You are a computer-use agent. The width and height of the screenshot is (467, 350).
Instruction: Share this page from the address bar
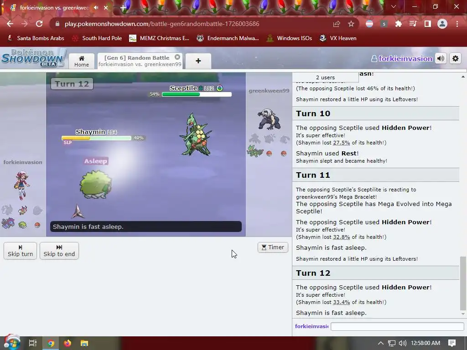pyautogui.click(x=337, y=24)
